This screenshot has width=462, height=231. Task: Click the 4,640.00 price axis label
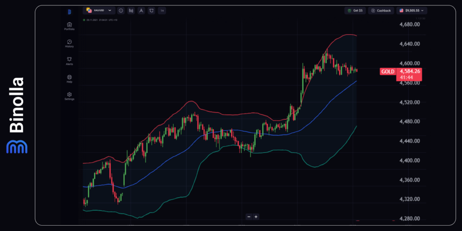[409, 44]
